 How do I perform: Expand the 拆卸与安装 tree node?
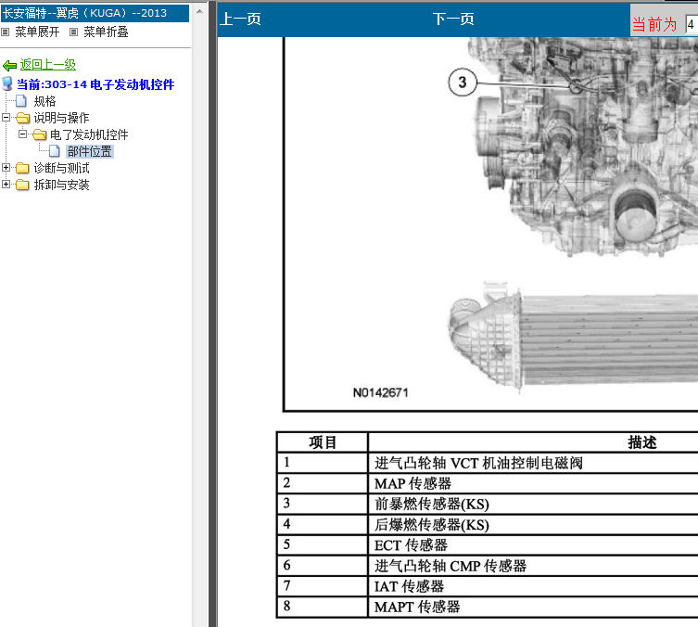point(6,184)
